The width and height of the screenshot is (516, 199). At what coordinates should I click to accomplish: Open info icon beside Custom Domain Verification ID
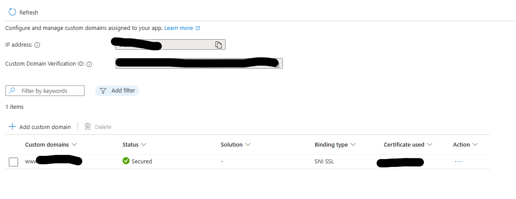click(89, 64)
